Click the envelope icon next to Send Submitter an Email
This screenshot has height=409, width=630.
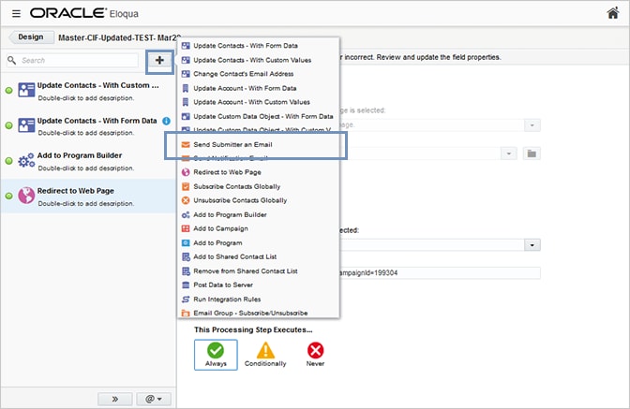[186, 145]
